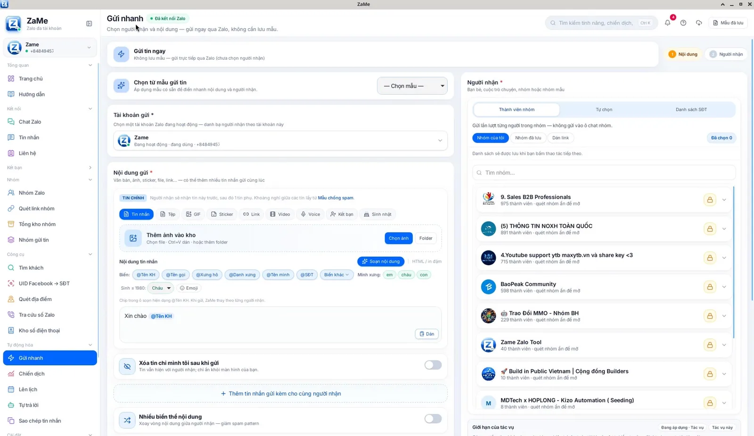
Task: Click the lock icon for Zame Zalo Tool
Action: (x=710, y=345)
